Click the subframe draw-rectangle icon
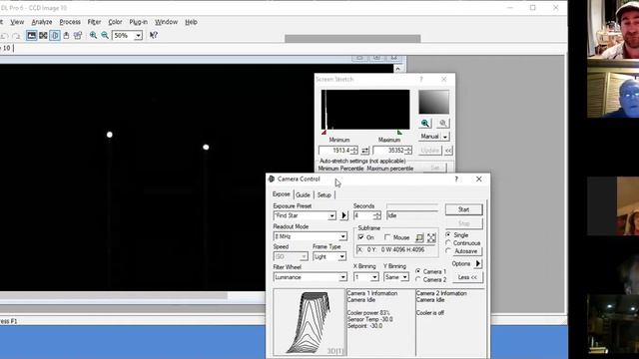This screenshot has width=639, height=359. click(419, 237)
